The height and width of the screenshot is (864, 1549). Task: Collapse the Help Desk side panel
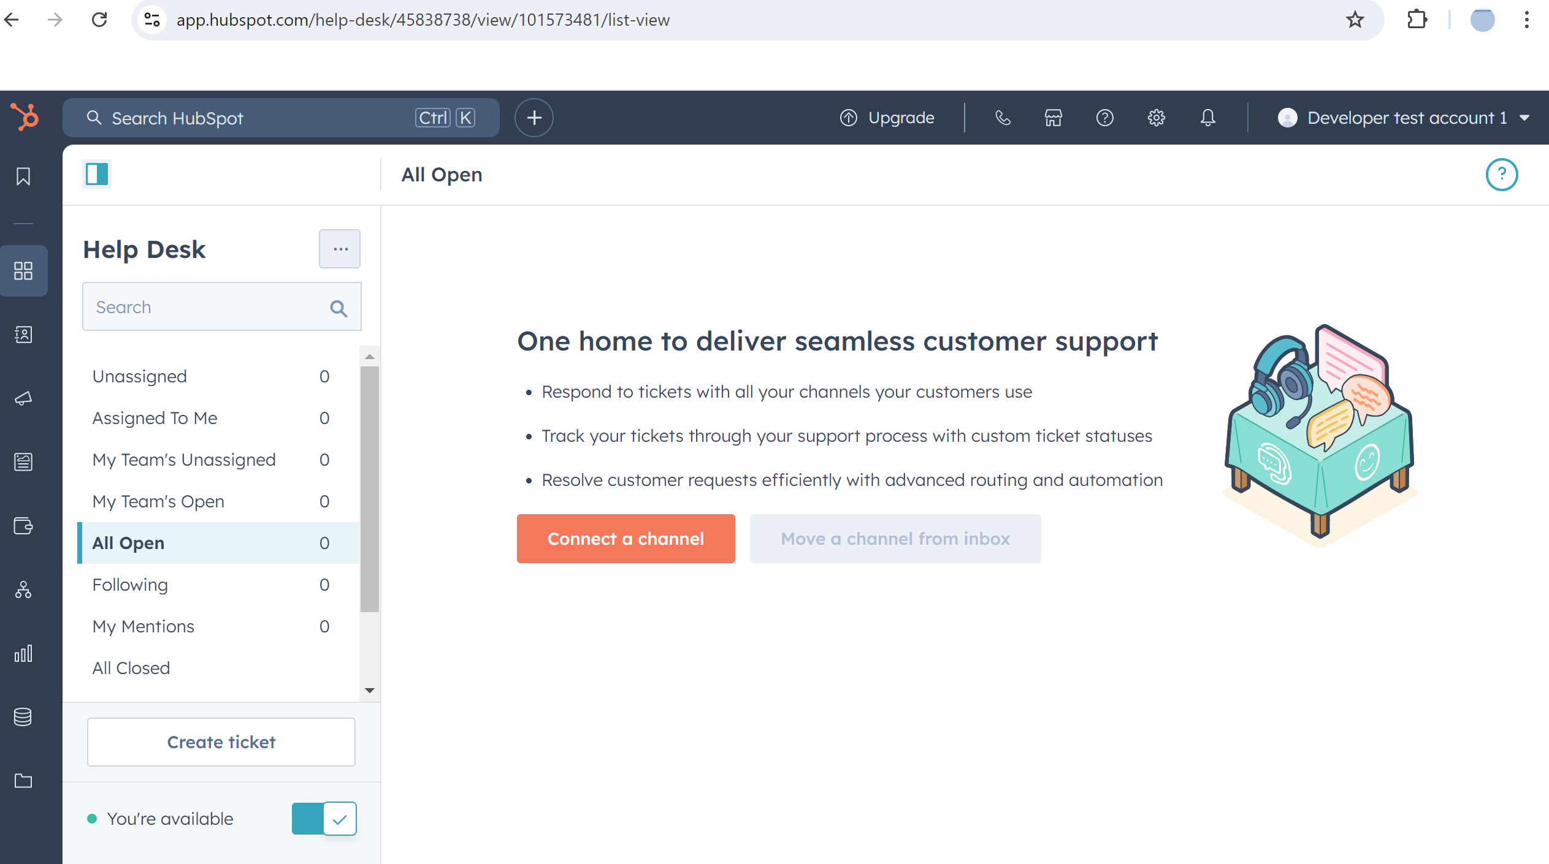(x=96, y=174)
